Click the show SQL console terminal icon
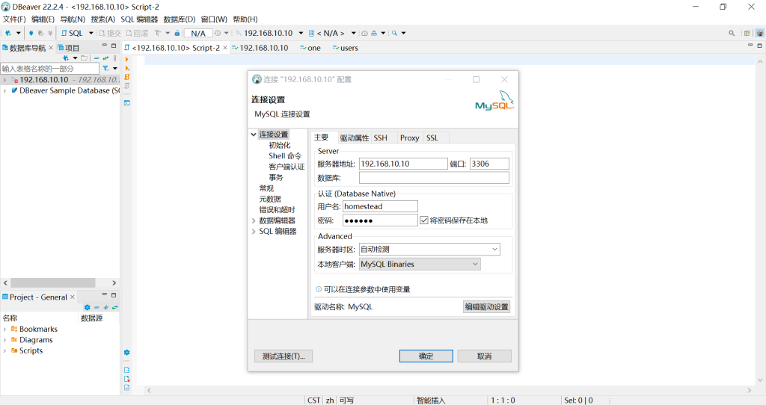766x405 pixels. [x=127, y=103]
